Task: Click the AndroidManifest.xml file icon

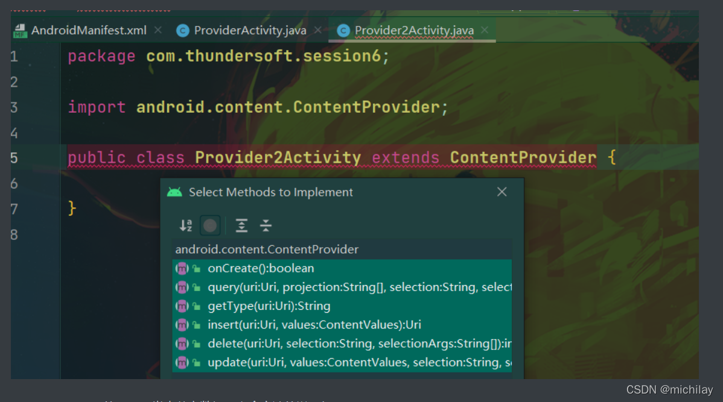Action: (20, 31)
